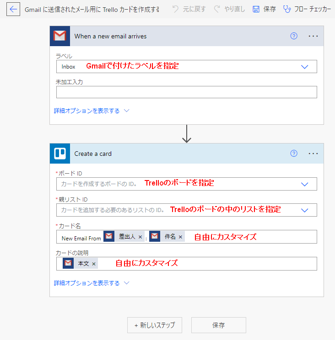Expand the ラベル dropdown showing Inbox

tap(305, 67)
